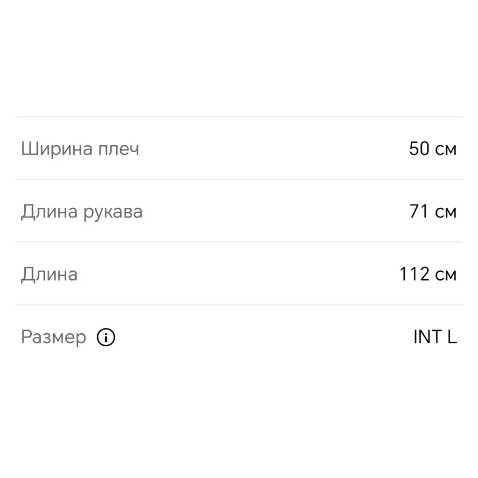Image resolution: width=478 pixels, height=478 pixels.
Task: Click the number '71' in sleeve row
Action: [419, 212]
